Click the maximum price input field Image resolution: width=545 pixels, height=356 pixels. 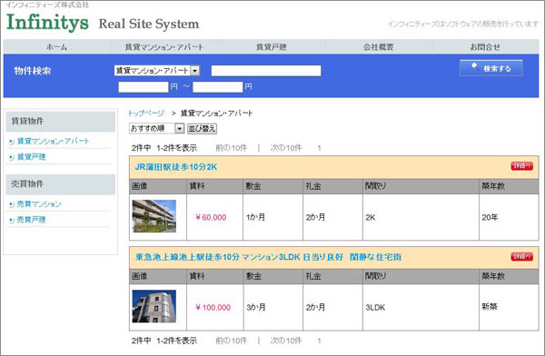click(x=218, y=87)
